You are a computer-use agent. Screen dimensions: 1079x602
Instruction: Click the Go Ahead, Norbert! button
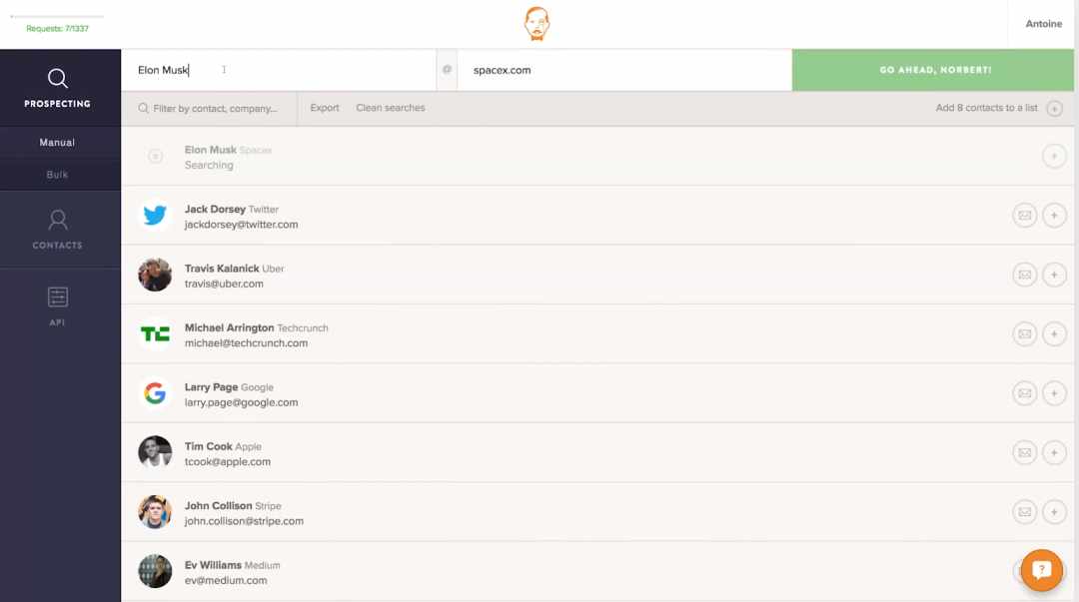coord(933,70)
